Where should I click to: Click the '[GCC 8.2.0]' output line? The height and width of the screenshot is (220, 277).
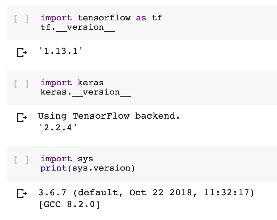[x=70, y=205]
